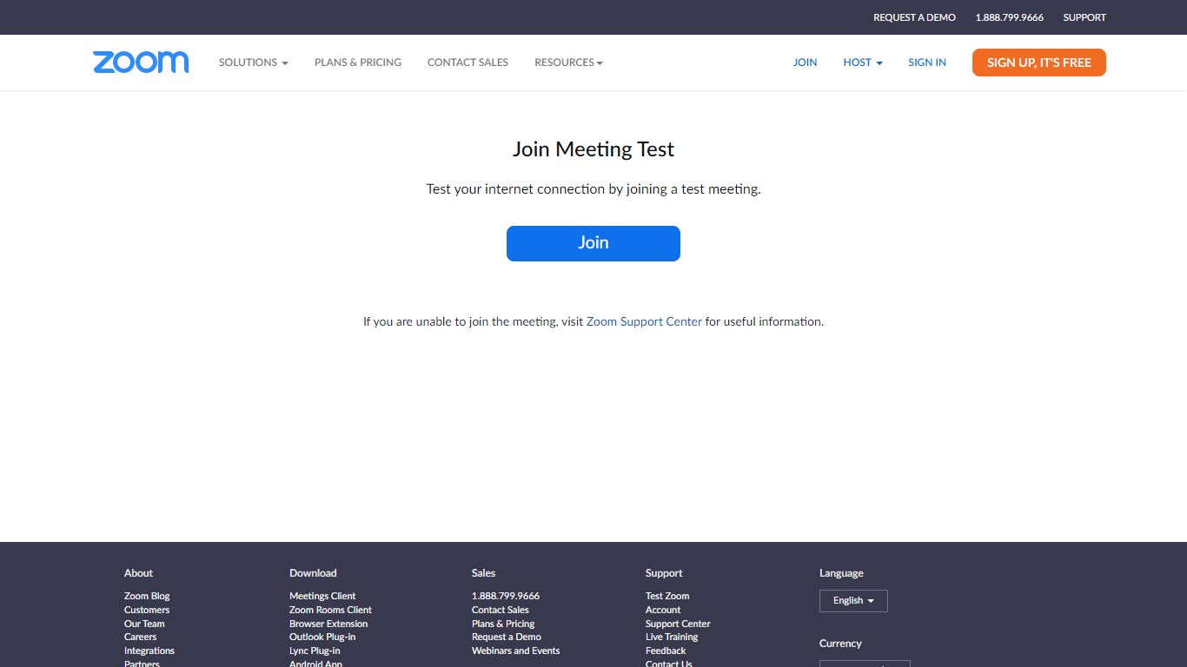The image size is (1187, 667).
Task: Open the Sign In page
Action: [x=927, y=63]
